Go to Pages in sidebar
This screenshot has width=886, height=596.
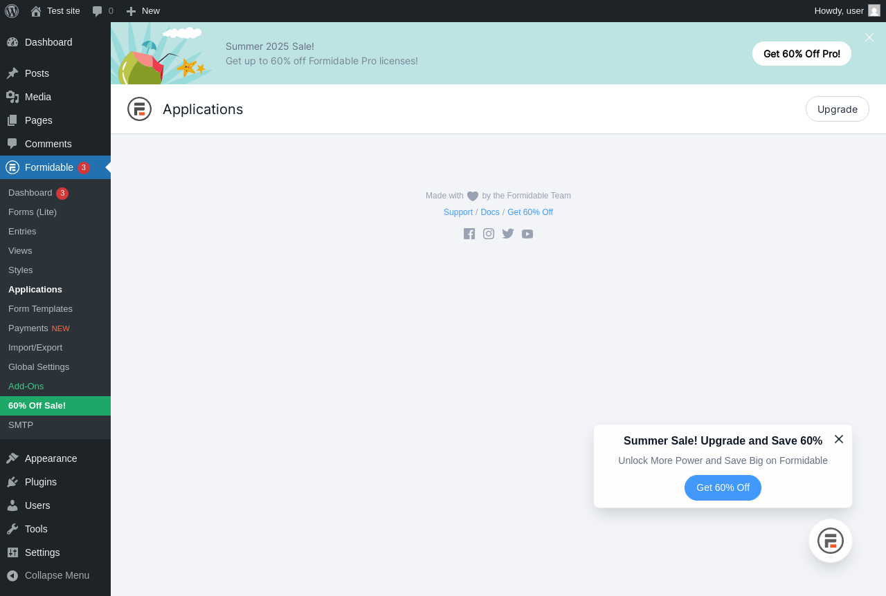click(55, 120)
